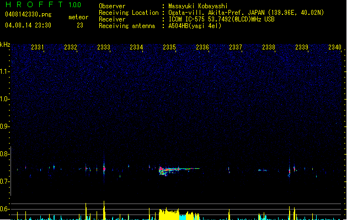Click observer name Masayuki Kobayashi
This screenshot has width=347, height=220.
(x=198, y=6)
